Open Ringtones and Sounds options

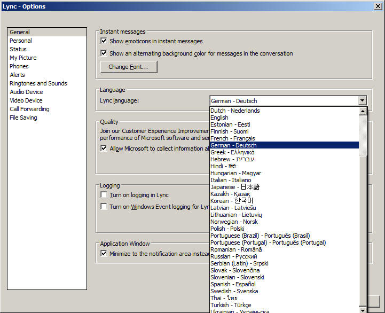tap(47, 83)
